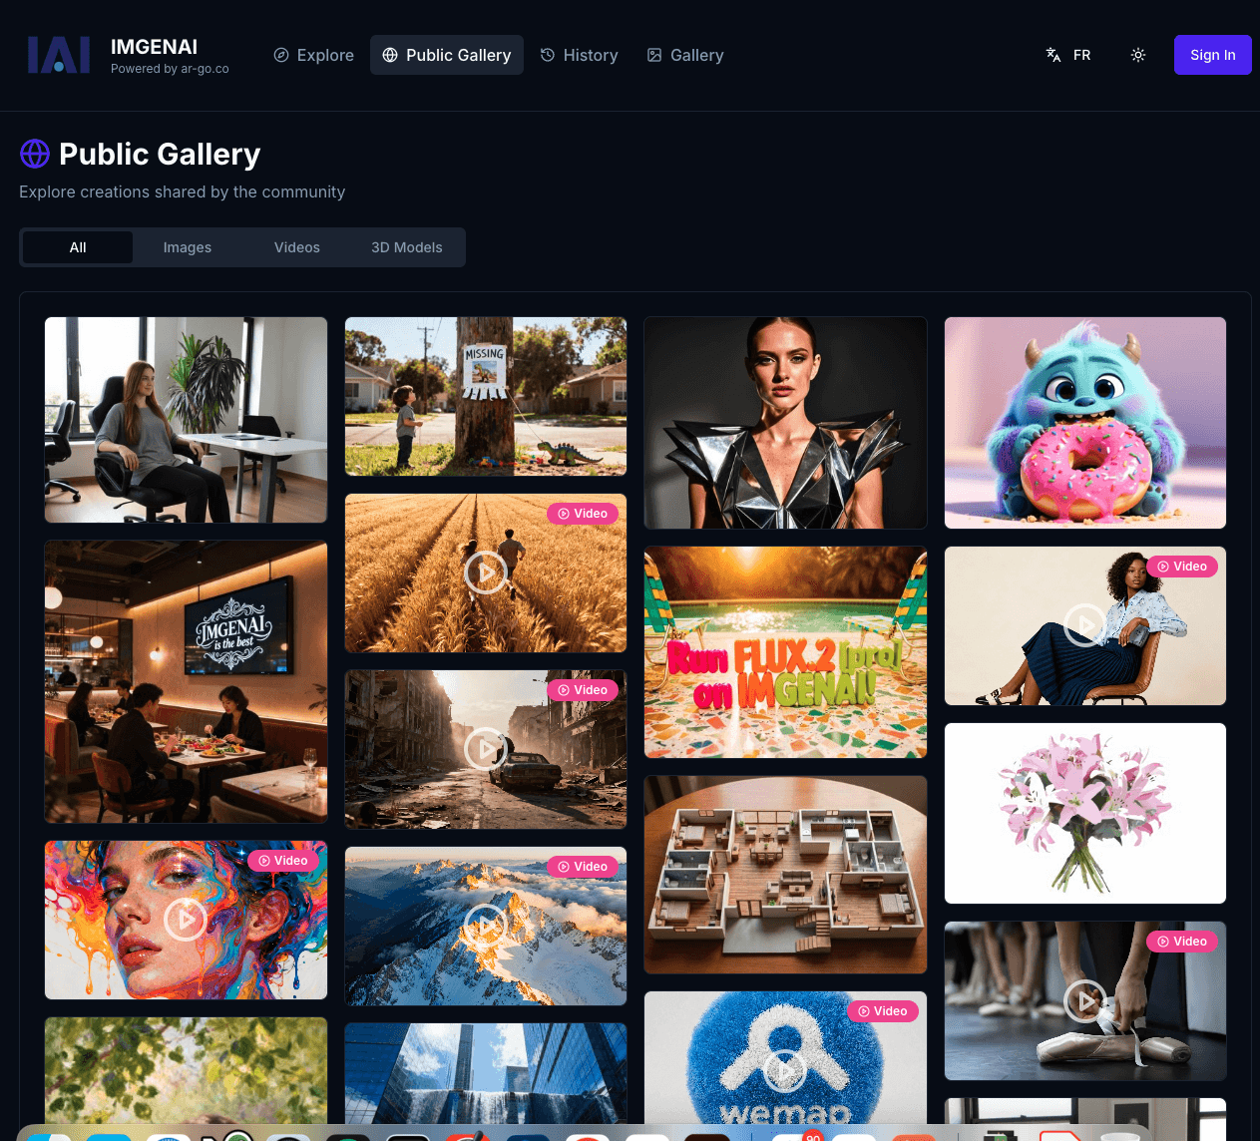Open the restaurant IMGENAI screen image
The width and height of the screenshot is (1260, 1141).
[x=186, y=682]
